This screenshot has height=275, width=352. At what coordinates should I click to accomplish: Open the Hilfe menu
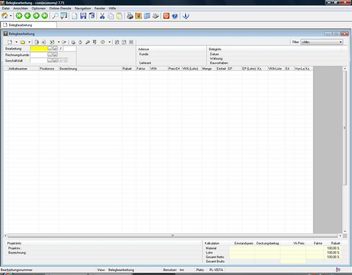point(113,8)
